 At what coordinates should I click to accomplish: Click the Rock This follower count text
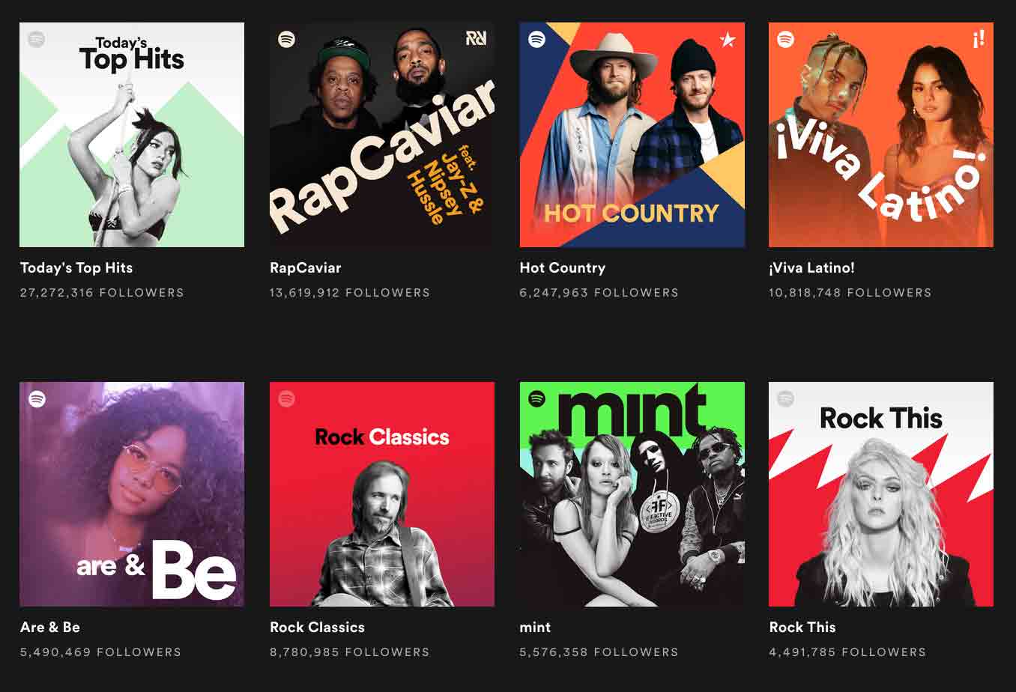(845, 652)
